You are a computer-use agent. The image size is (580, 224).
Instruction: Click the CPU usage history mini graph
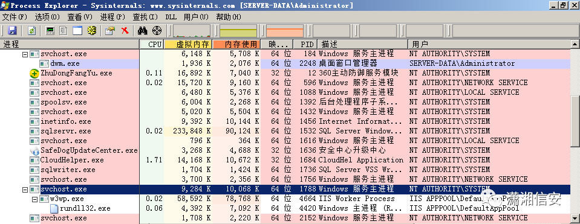click(x=192, y=31)
